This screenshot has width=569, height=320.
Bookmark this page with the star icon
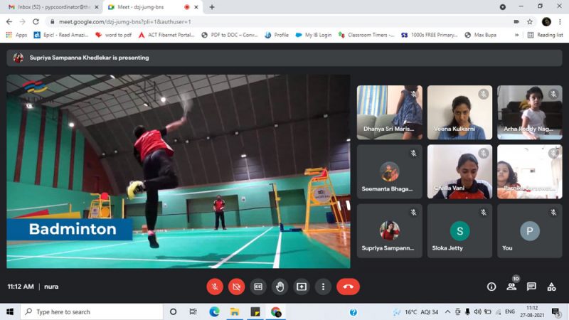(530, 21)
